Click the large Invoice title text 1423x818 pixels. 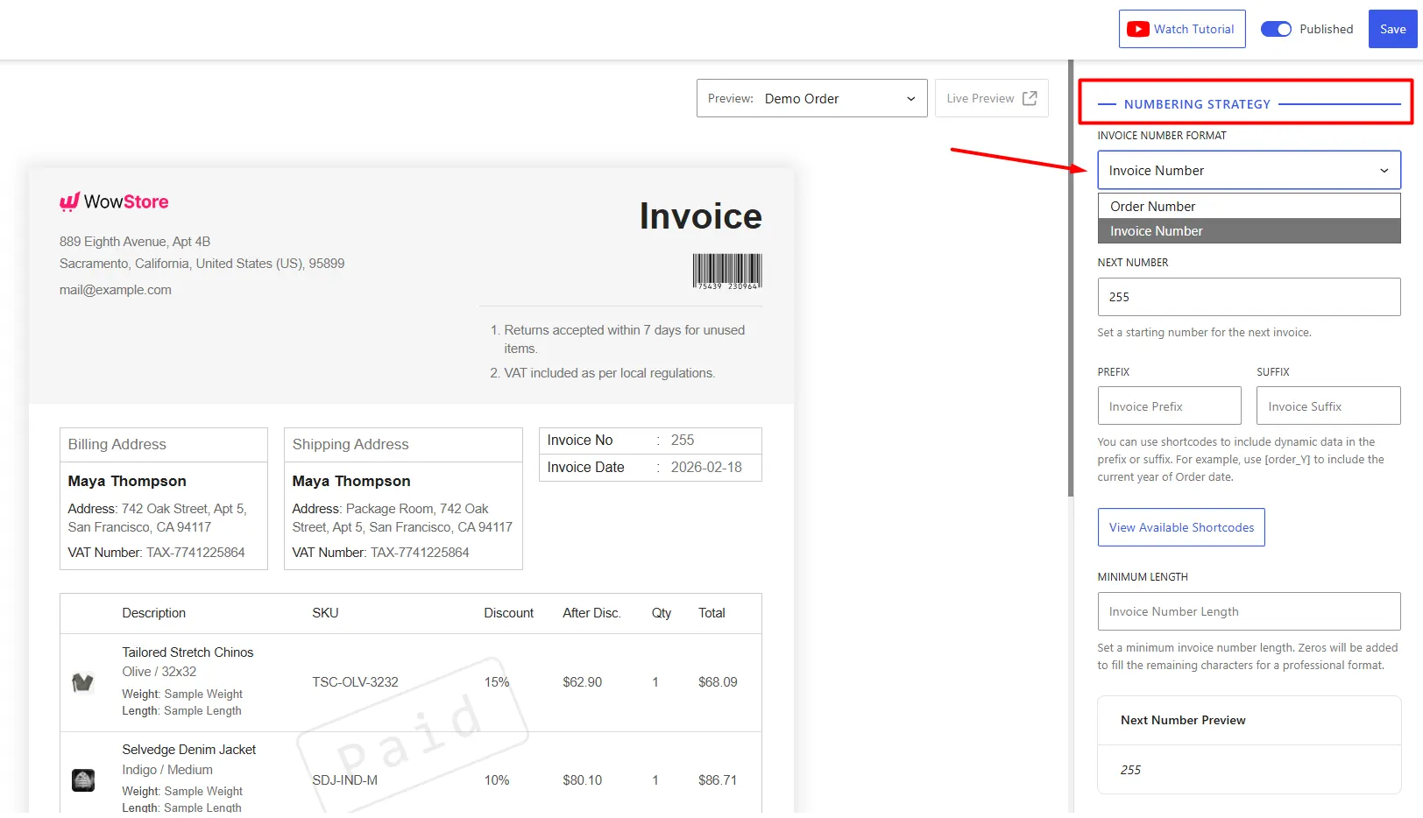coord(700,216)
